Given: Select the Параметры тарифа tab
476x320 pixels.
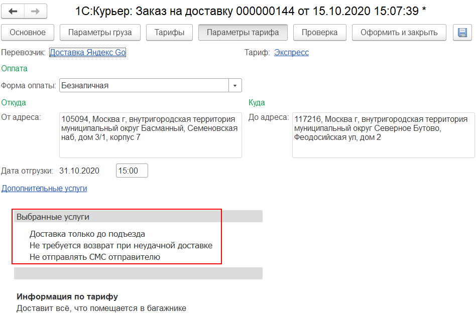Looking at the screenshot, I should tap(243, 33).
